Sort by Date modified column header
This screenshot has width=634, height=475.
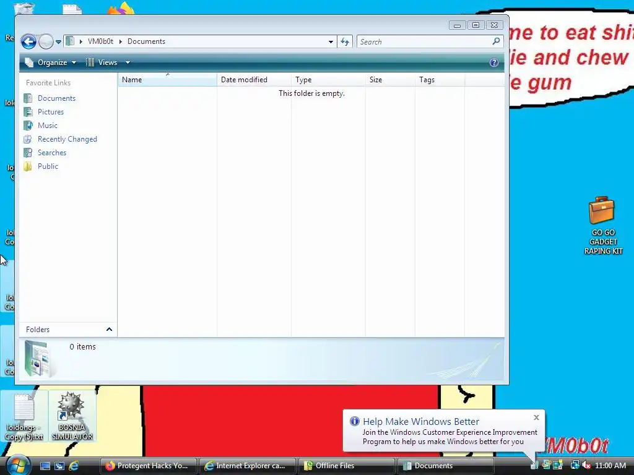(x=254, y=80)
